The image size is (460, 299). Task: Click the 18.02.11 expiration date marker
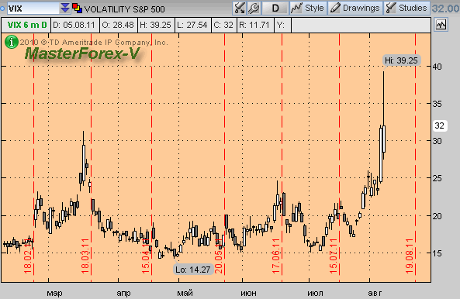click(28, 256)
